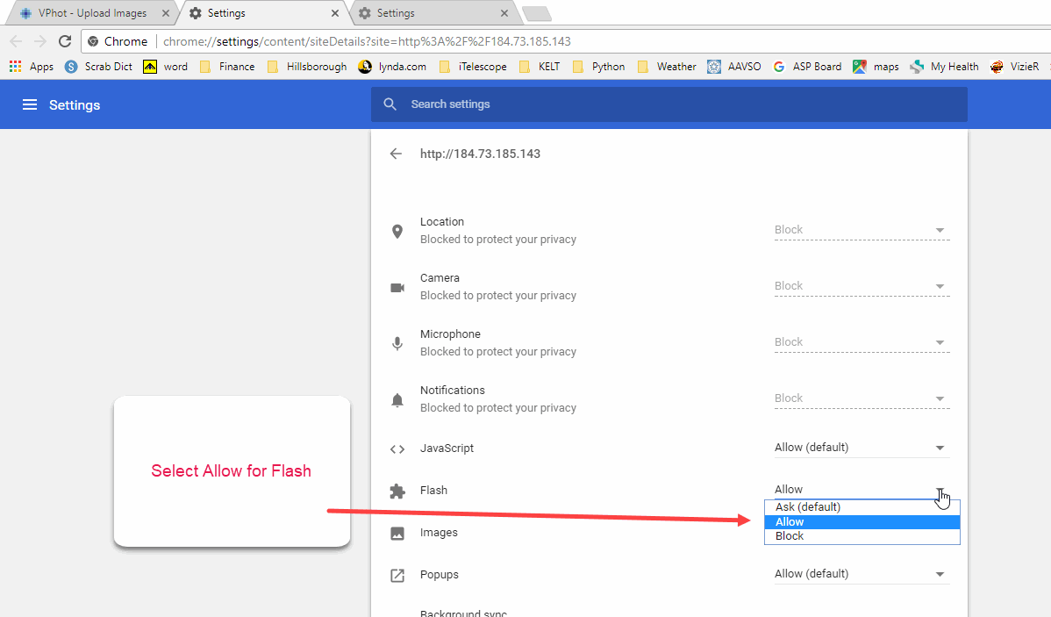Screen dimensions: 1051x617
Task: Click the Location pin icon
Action: pos(397,231)
